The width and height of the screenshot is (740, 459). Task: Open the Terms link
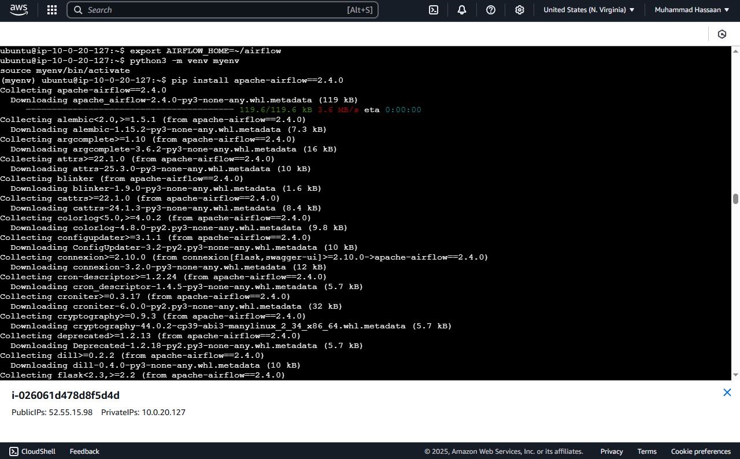point(647,451)
